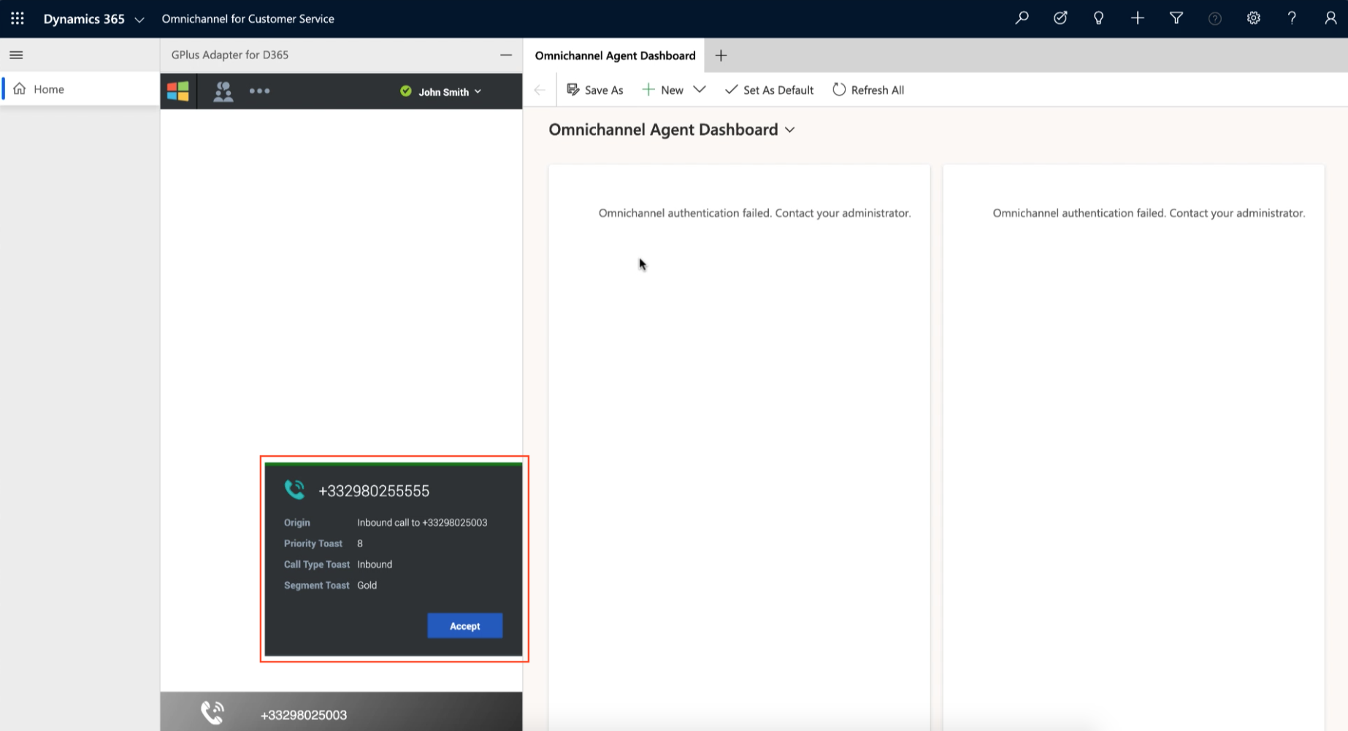Accept the incoming call

(x=464, y=626)
